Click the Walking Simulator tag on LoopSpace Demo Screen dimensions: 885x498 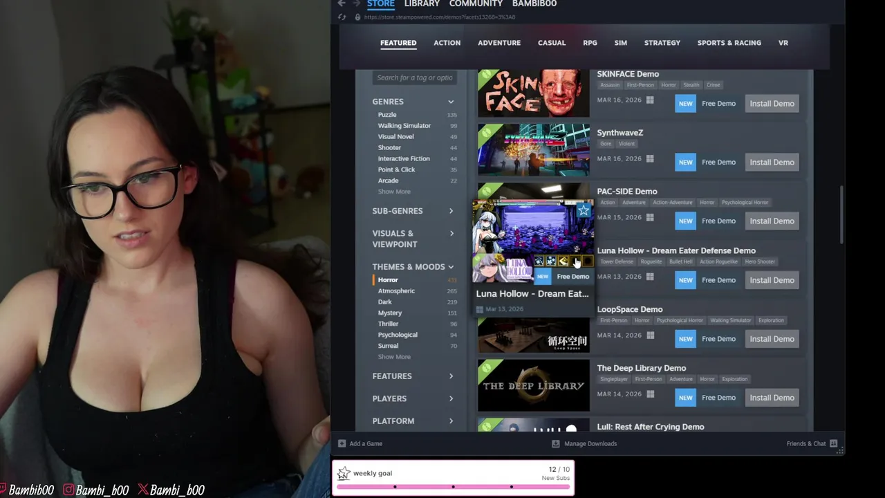730,321
